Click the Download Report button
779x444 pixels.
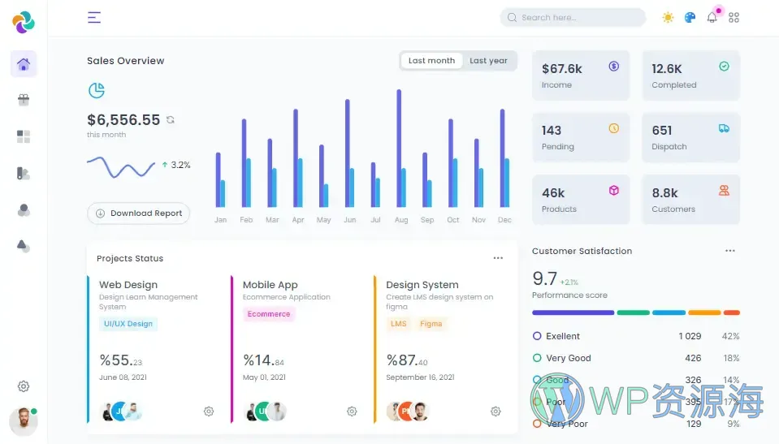pos(139,213)
